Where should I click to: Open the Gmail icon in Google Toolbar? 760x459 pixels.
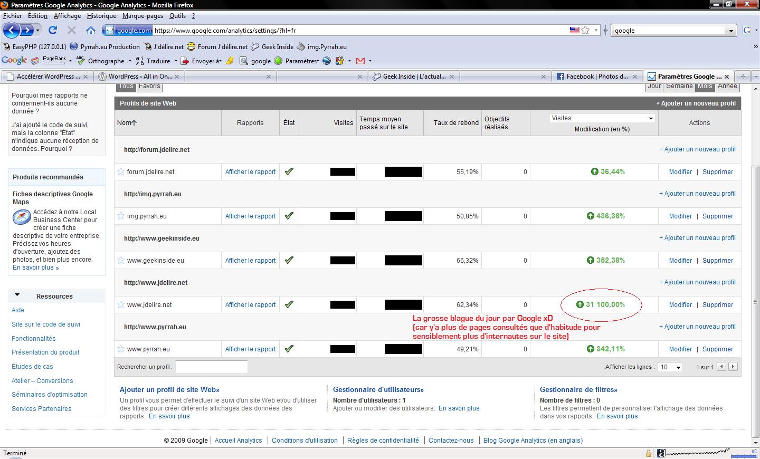[x=360, y=61]
